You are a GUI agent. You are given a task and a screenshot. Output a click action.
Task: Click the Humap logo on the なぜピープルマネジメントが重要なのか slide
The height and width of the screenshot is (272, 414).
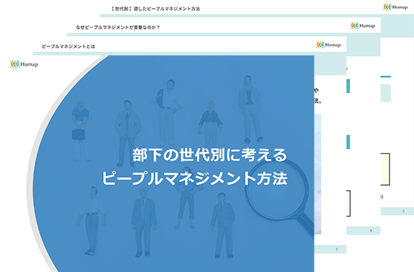point(362,25)
